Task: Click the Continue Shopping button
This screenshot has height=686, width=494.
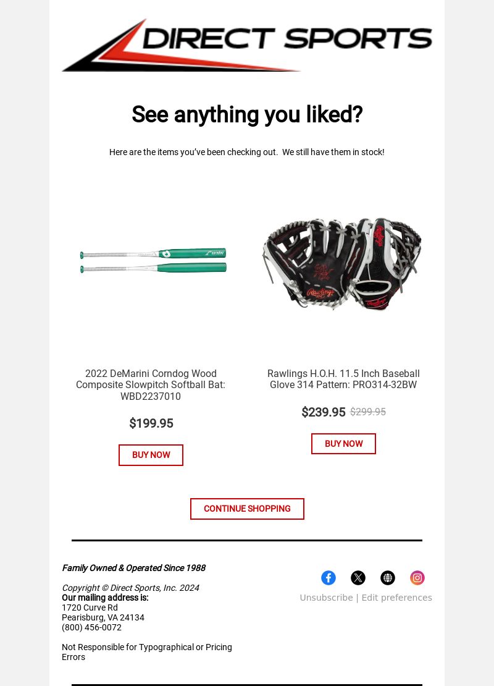Action: click(247, 509)
